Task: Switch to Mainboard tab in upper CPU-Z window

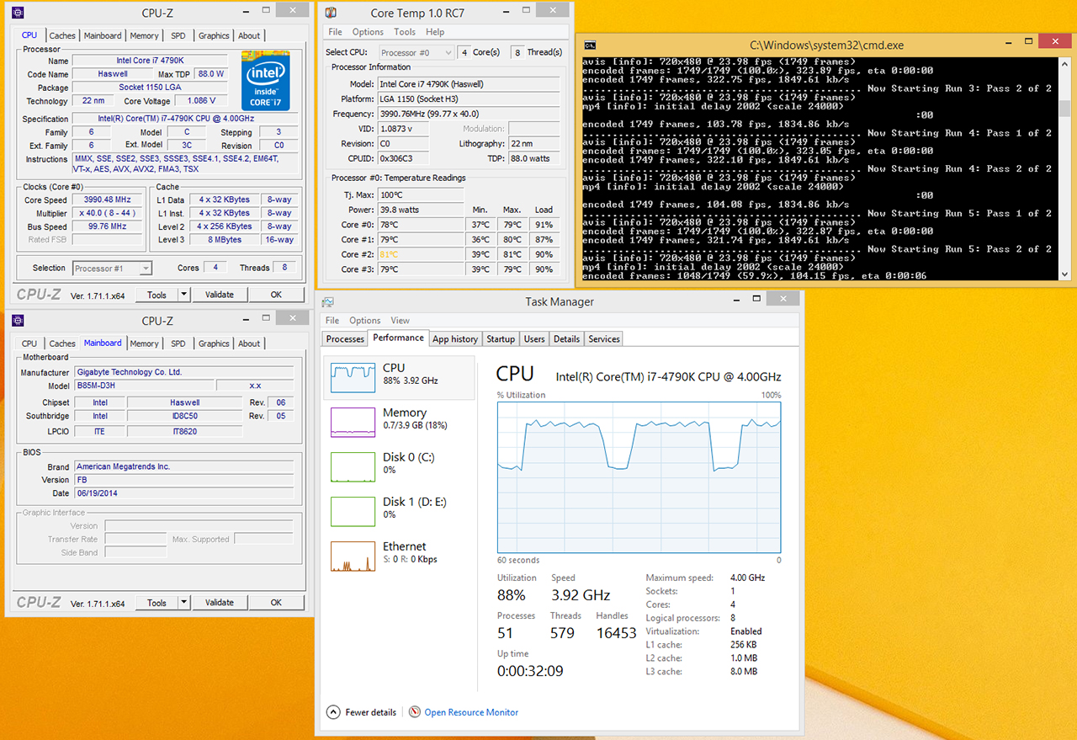Action: point(103,36)
